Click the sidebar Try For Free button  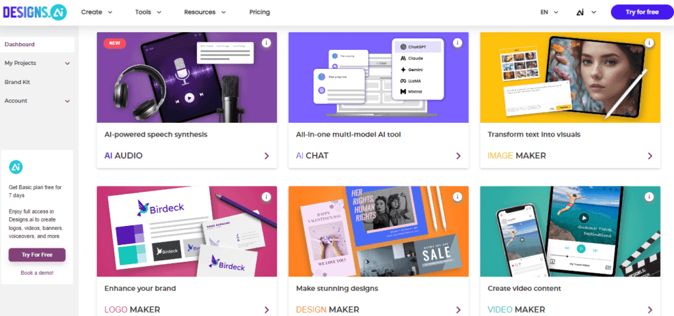[x=37, y=255]
